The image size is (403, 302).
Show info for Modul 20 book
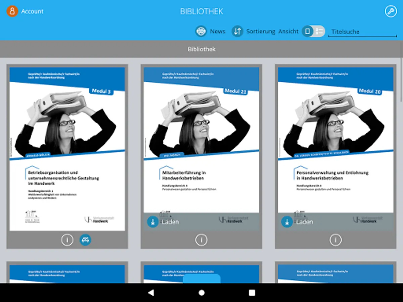pos(335,240)
